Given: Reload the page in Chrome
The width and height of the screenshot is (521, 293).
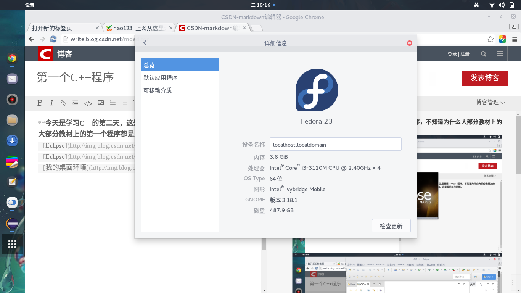Looking at the screenshot, I should point(53,39).
